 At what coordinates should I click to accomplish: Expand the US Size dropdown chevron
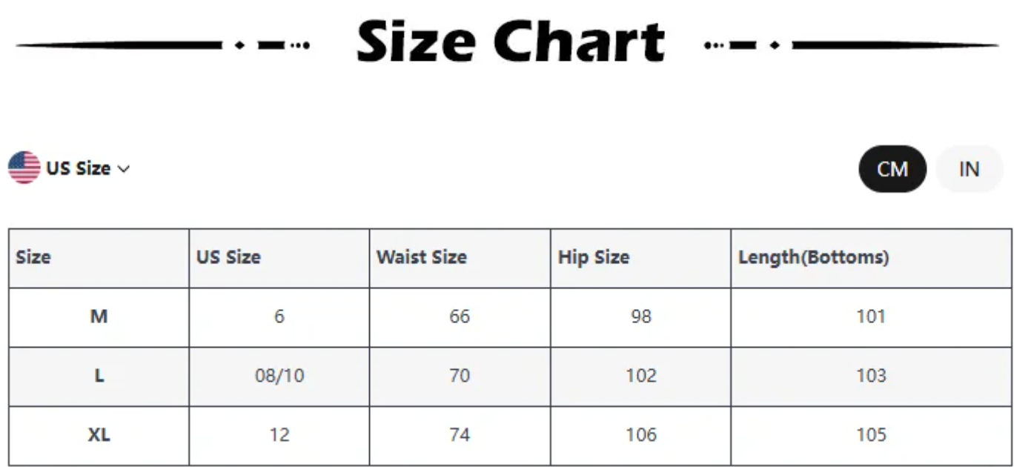(124, 169)
